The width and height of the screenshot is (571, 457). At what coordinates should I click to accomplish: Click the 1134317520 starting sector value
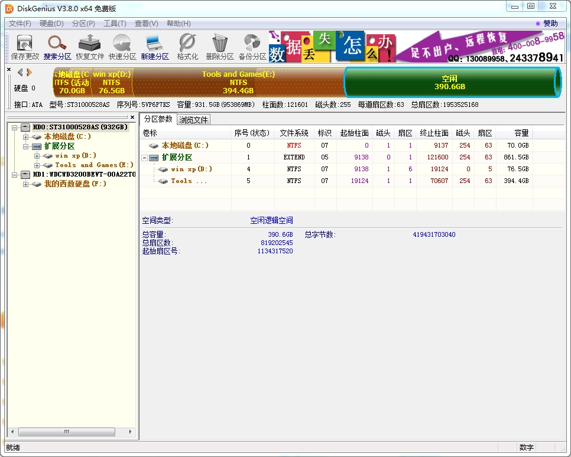pyautogui.click(x=275, y=251)
